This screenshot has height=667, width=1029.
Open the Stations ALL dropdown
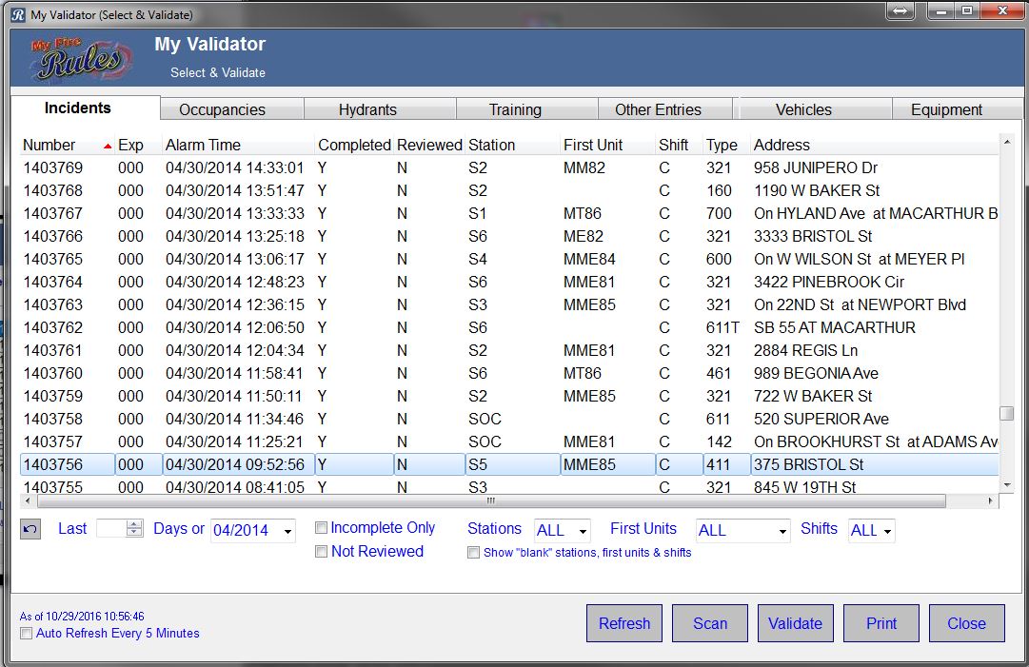[x=583, y=531]
